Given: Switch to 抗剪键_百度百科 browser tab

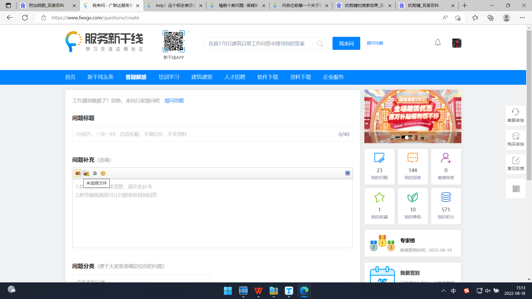Looking at the screenshot, I should click(427, 6).
